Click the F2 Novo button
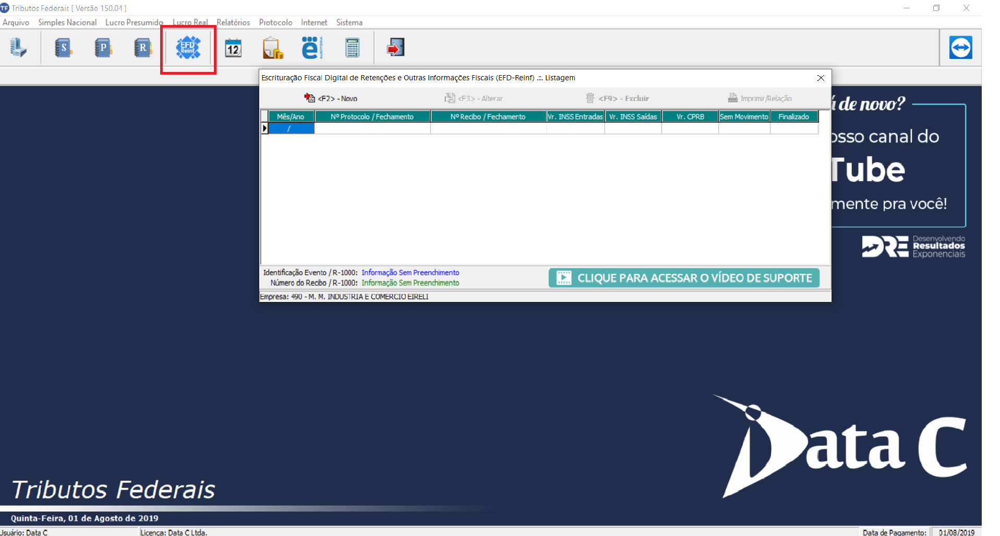This screenshot has width=1000, height=536. pos(331,98)
